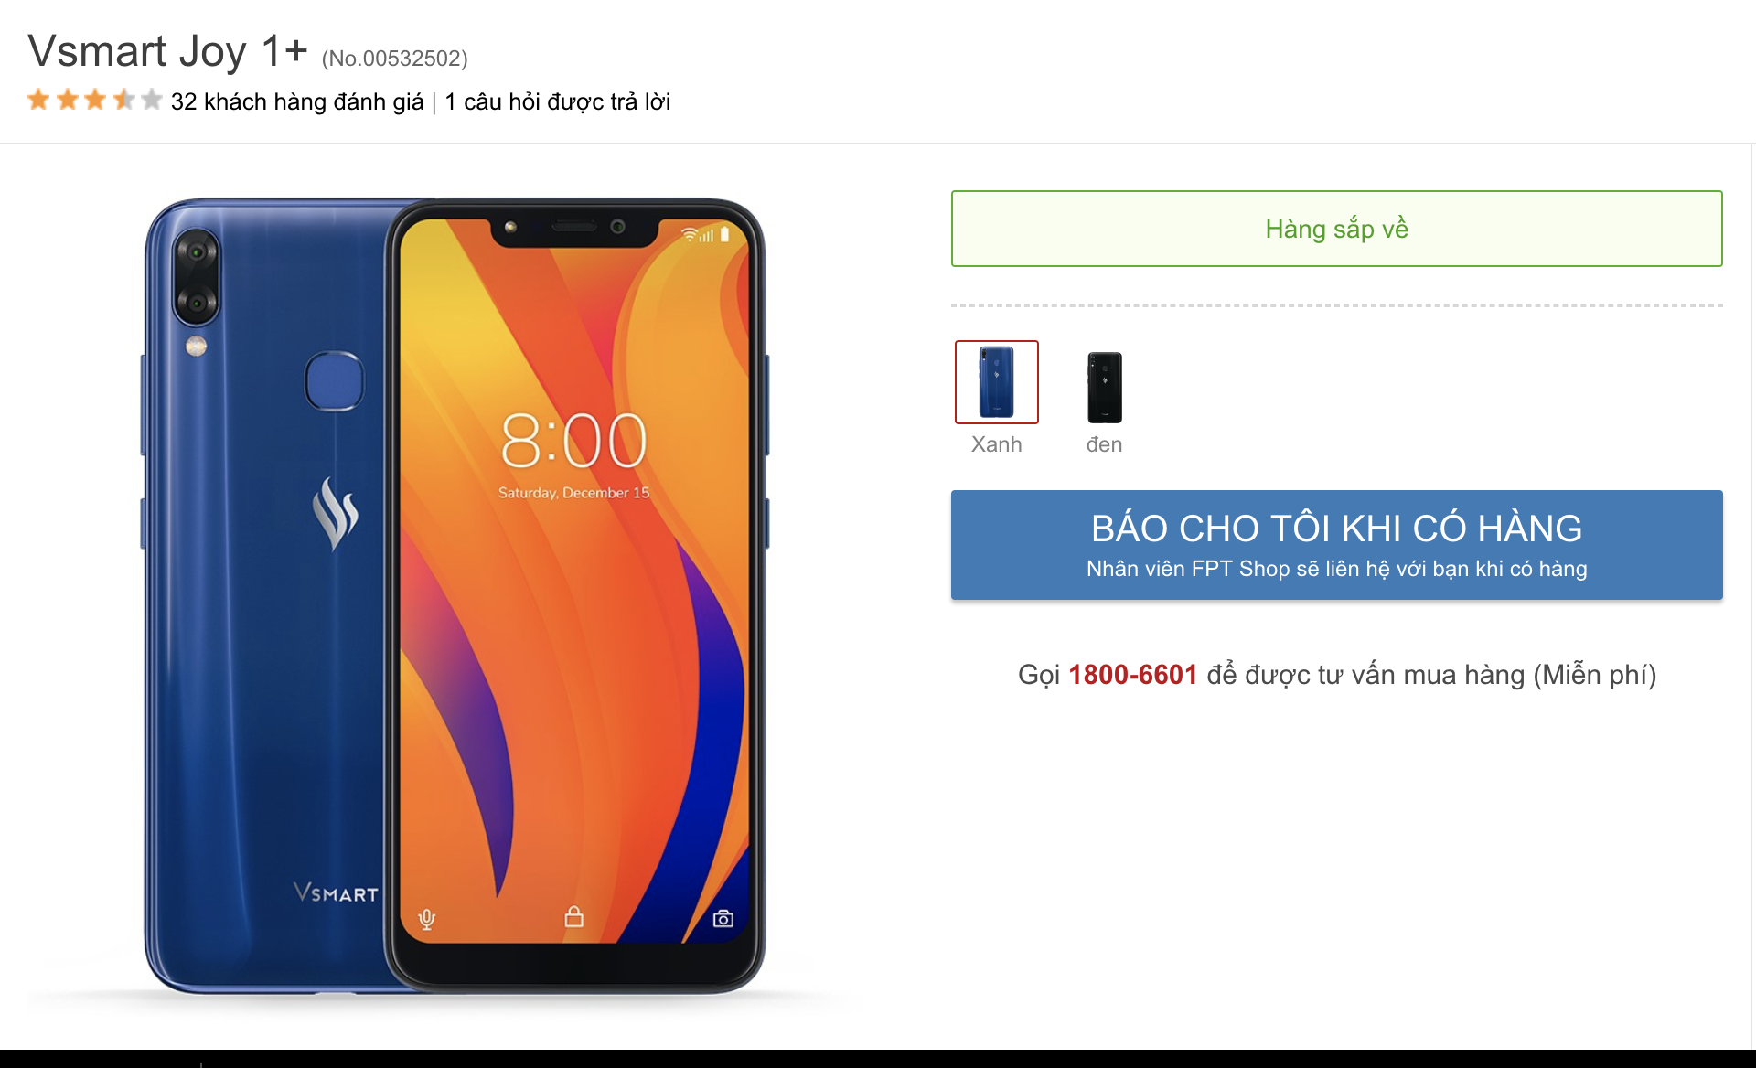
Task: Open the 32 khách hàng đánh giá reviews link
Action: coord(297,101)
